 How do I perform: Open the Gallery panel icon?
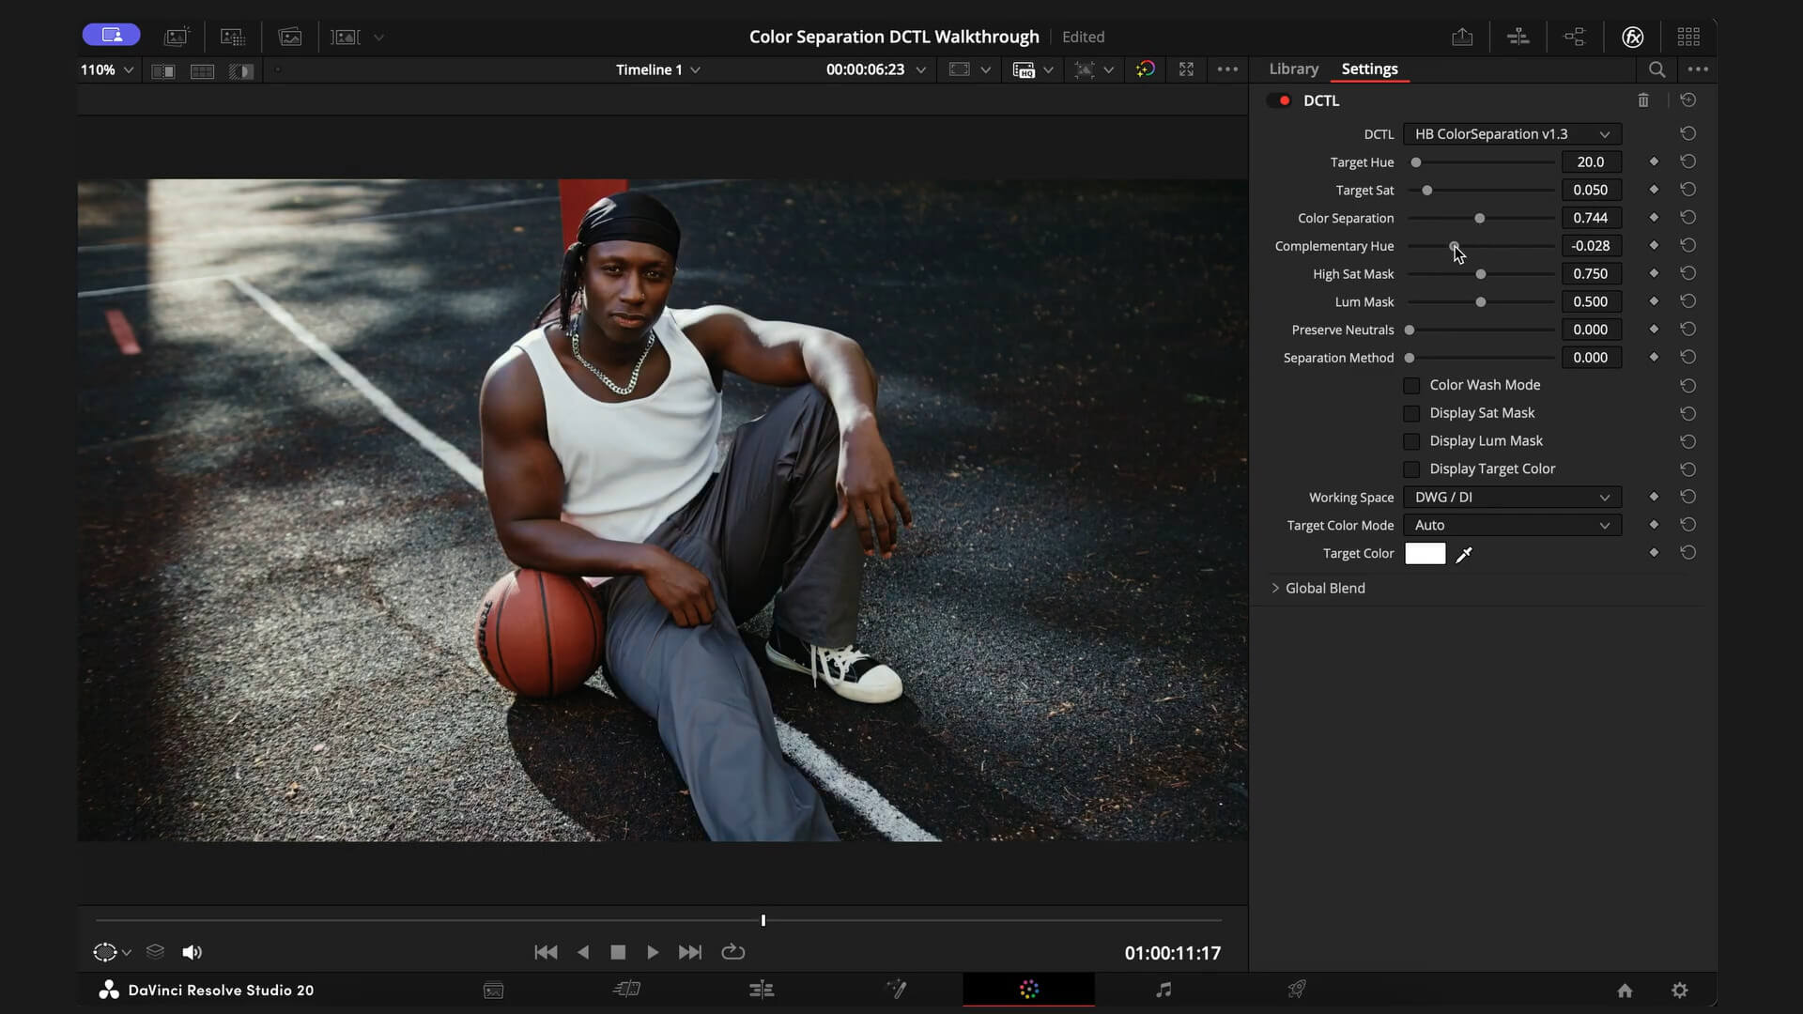tap(177, 37)
